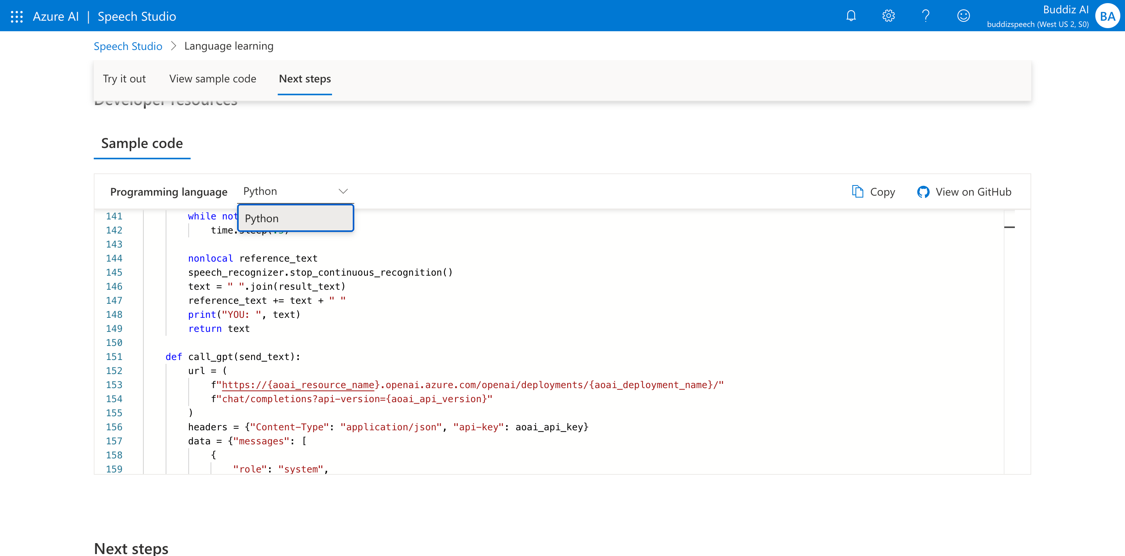Click the chat/completions api-version string

click(352, 398)
